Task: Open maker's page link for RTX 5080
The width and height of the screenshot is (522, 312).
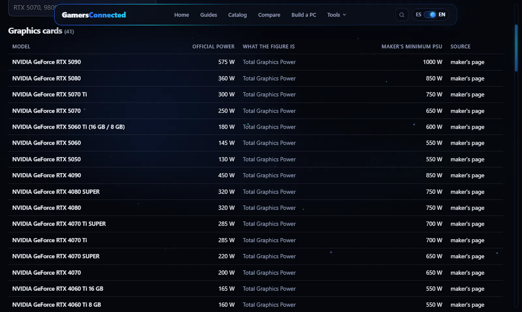Action: pyautogui.click(x=467, y=79)
